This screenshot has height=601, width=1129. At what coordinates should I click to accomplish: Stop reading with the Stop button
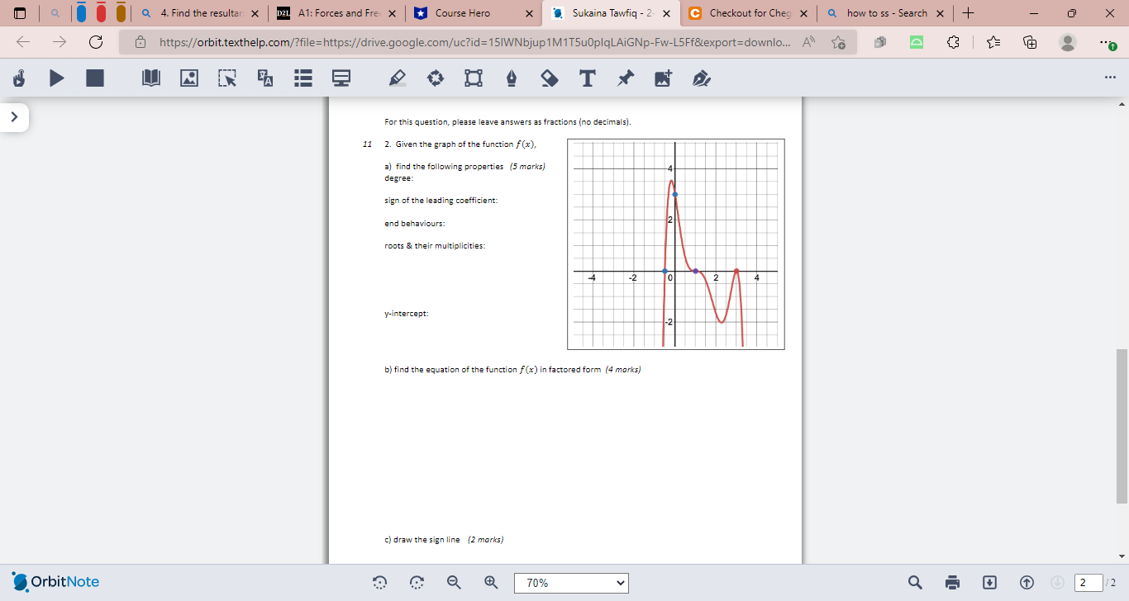click(x=95, y=78)
